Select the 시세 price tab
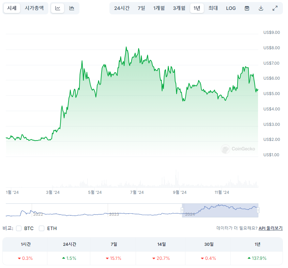This screenshot has height=268, width=288. coord(12,8)
